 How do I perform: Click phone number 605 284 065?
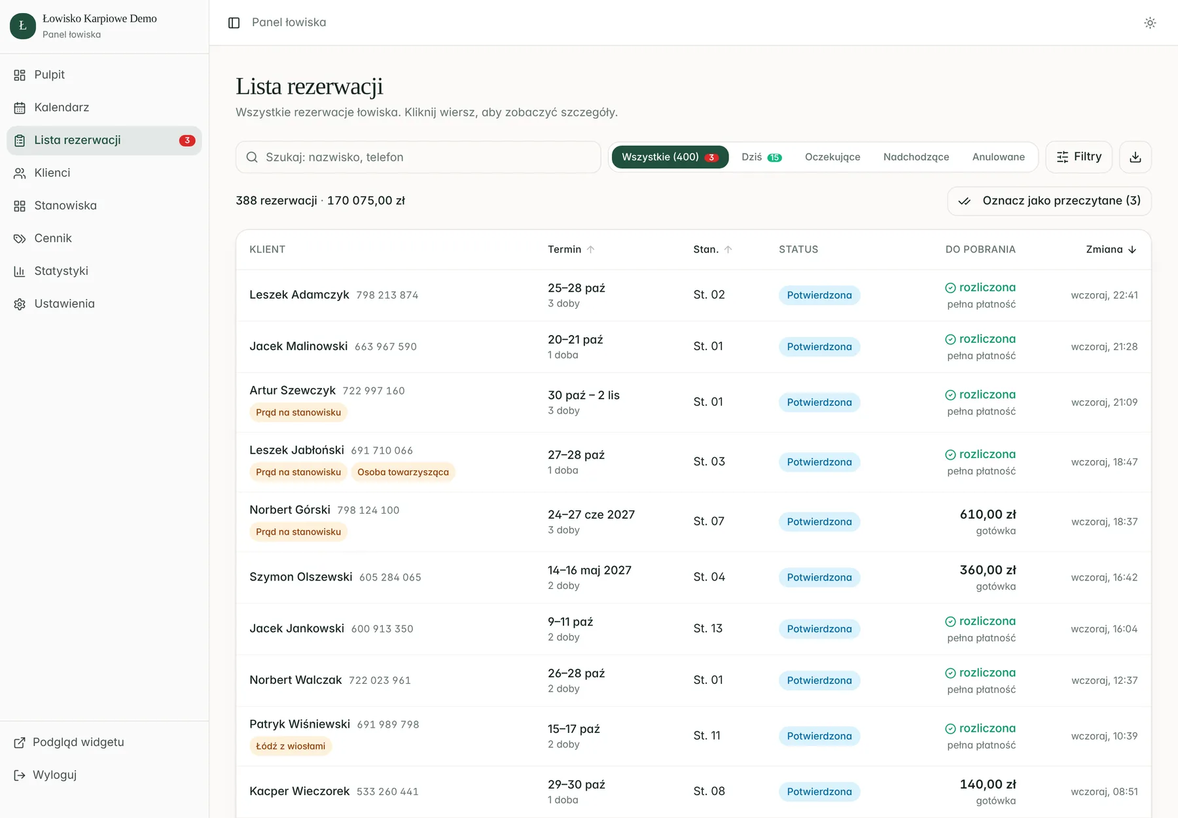pyautogui.click(x=390, y=577)
